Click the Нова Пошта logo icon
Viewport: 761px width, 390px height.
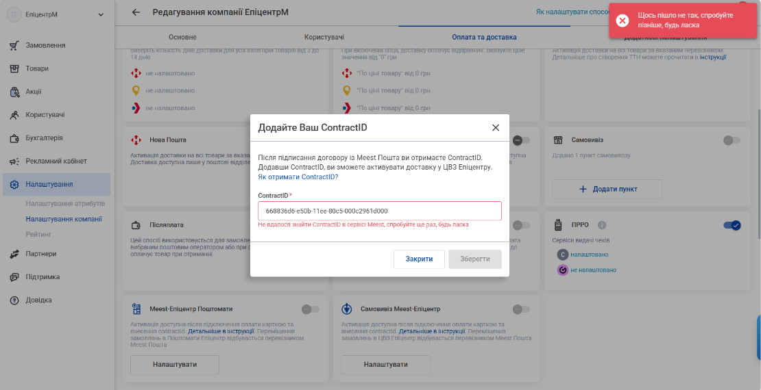pyautogui.click(x=136, y=140)
